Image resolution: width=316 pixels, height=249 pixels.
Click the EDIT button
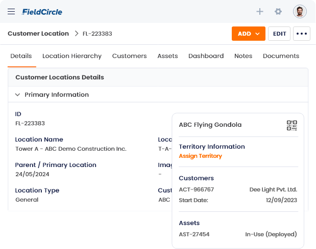(x=279, y=34)
